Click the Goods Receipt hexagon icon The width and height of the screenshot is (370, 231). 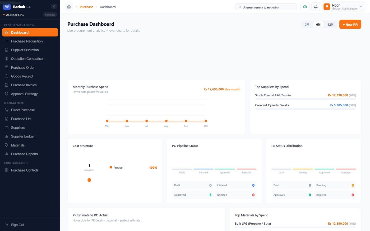tap(7, 76)
